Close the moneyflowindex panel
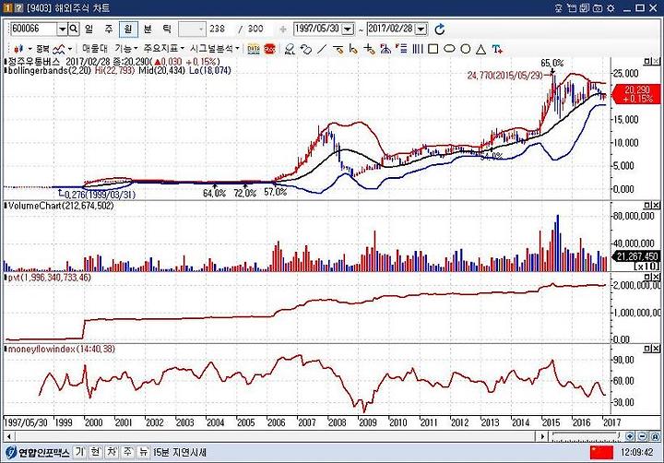The width and height of the screenshot is (664, 463). [x=656, y=349]
